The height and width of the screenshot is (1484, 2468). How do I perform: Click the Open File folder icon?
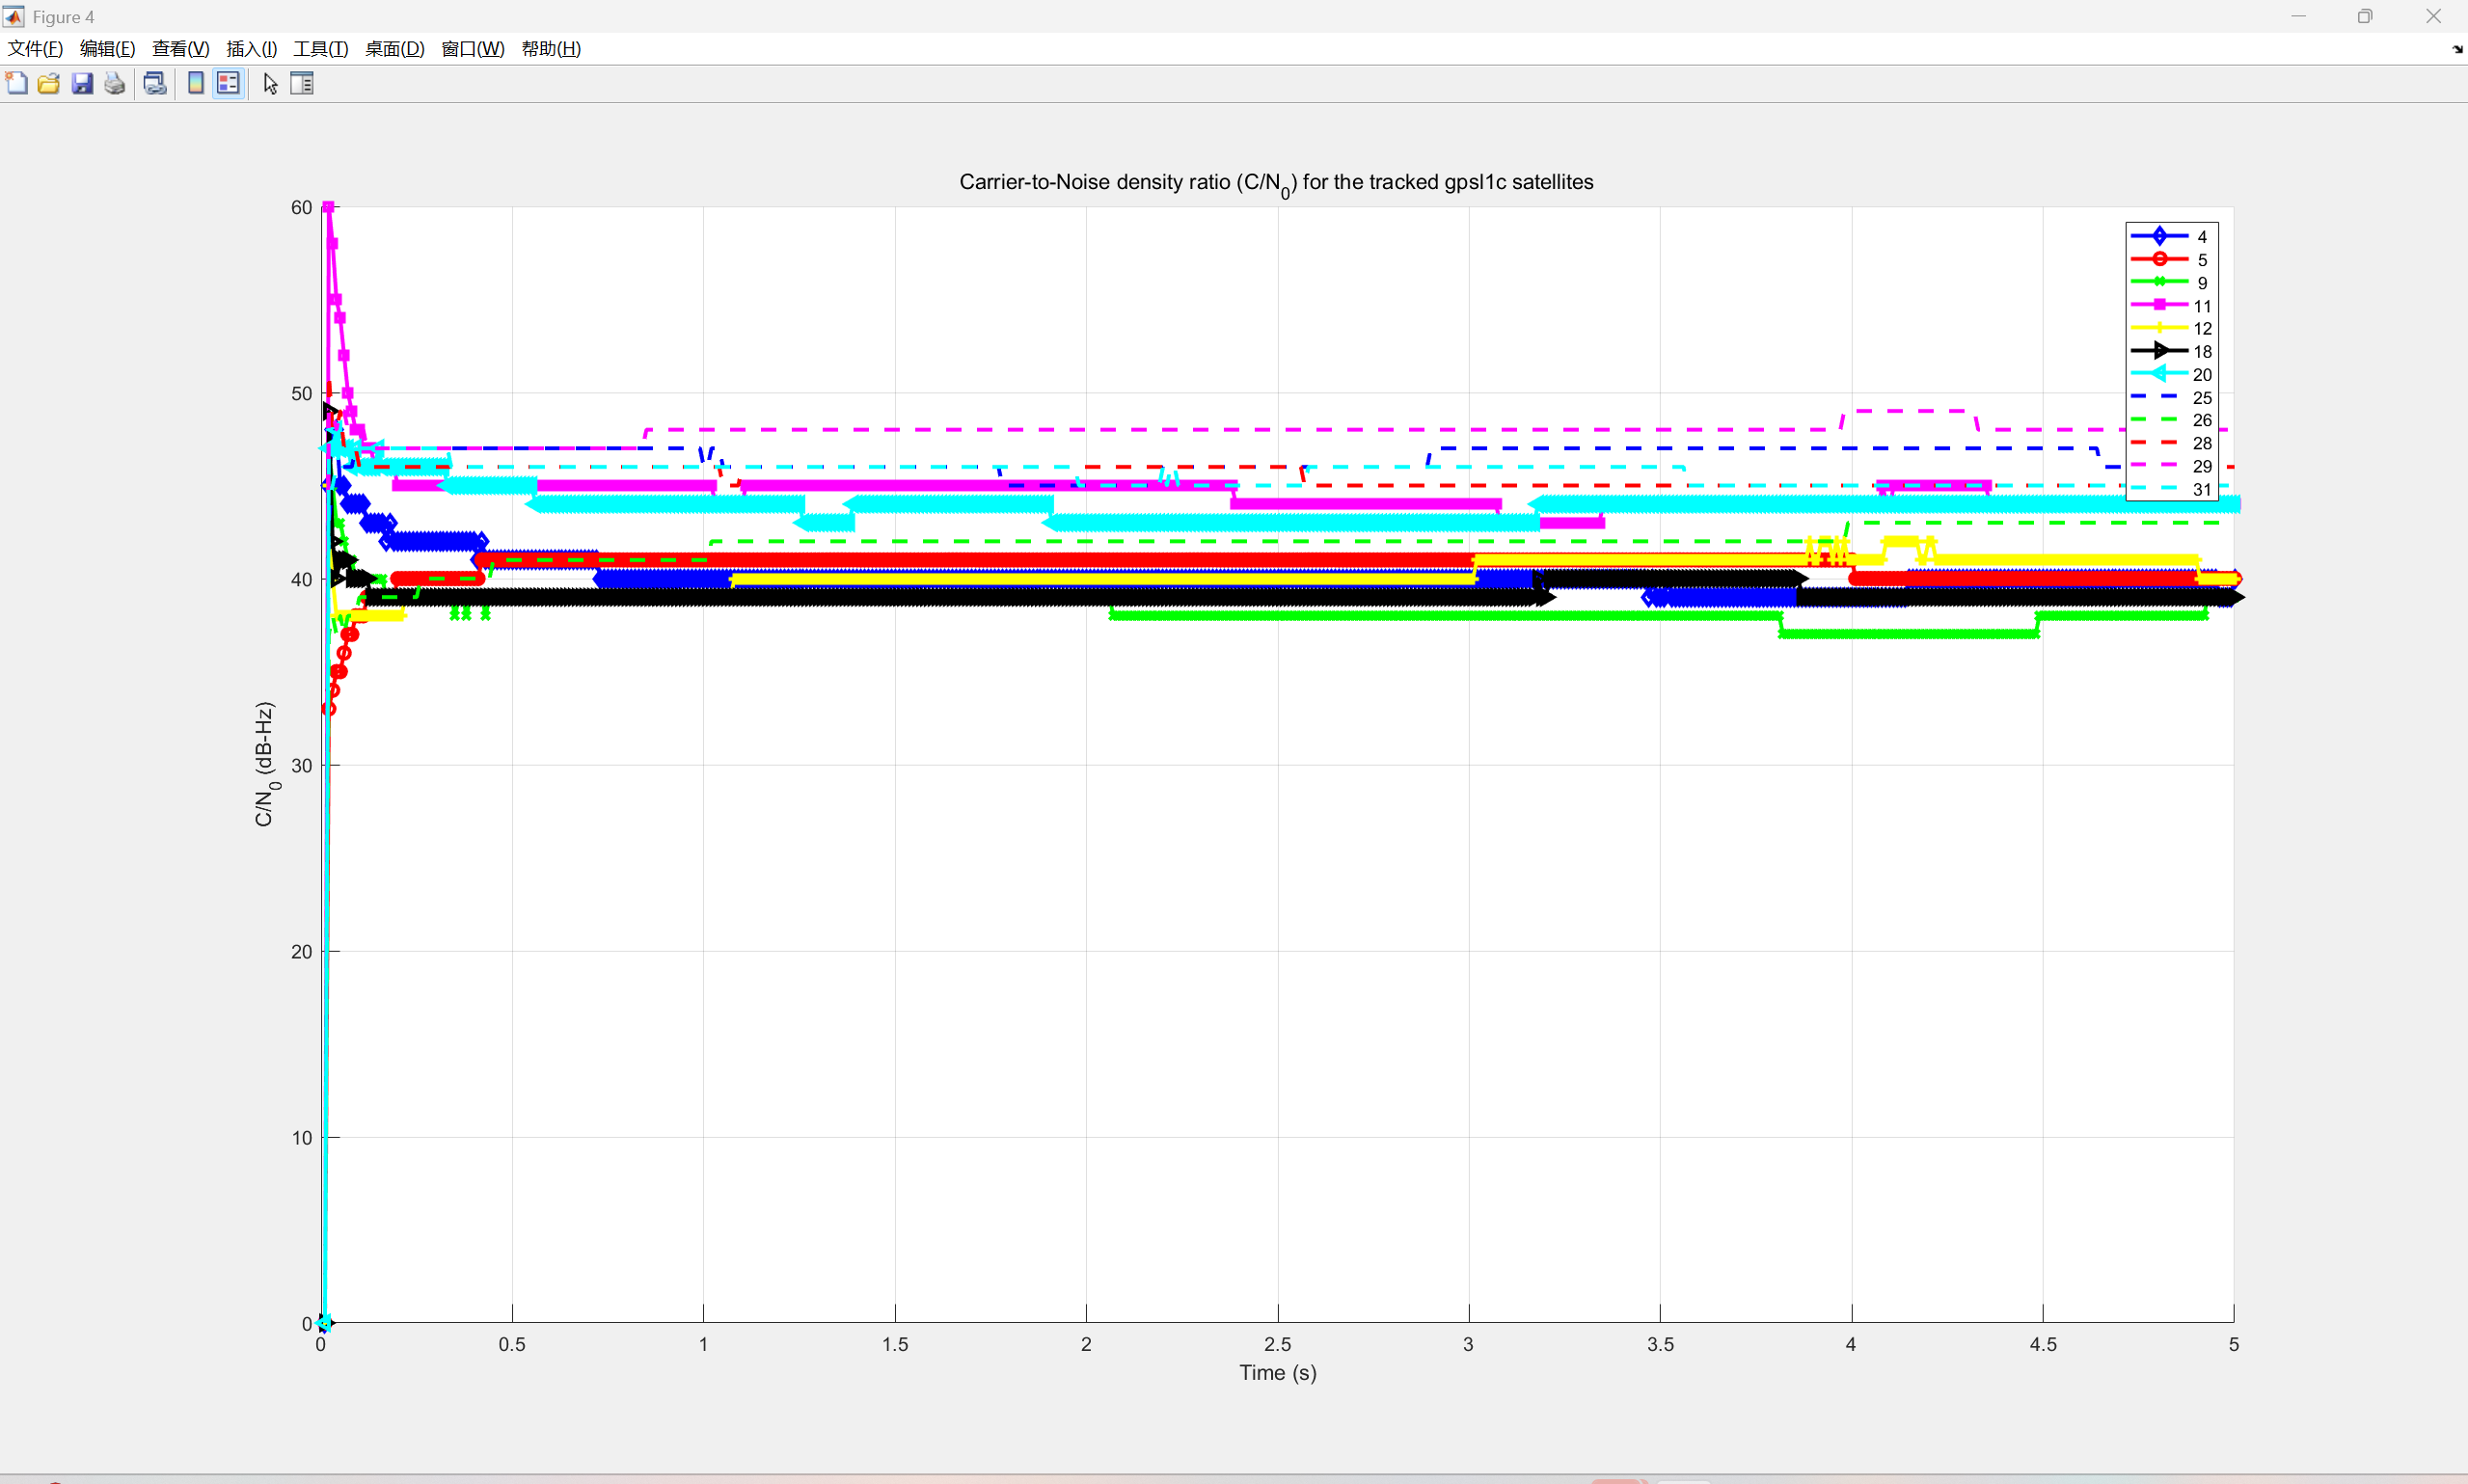coord(49,83)
